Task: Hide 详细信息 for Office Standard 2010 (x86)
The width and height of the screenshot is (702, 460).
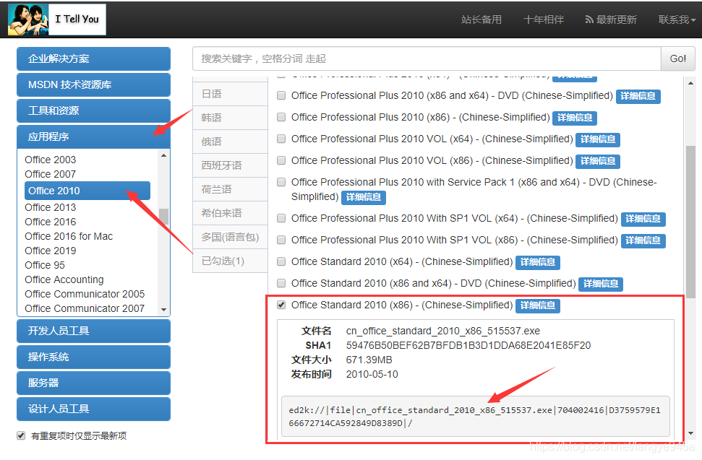Action: [x=538, y=305]
